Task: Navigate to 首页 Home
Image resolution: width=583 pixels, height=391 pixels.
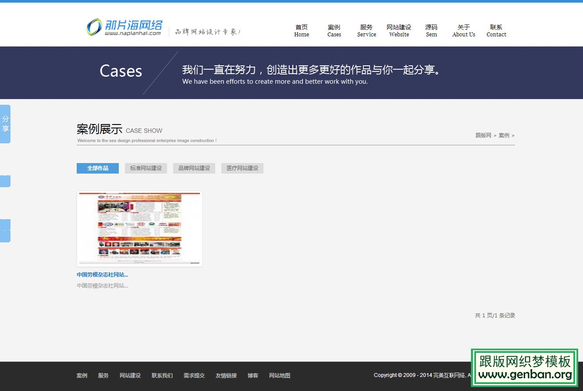Action: [x=302, y=31]
